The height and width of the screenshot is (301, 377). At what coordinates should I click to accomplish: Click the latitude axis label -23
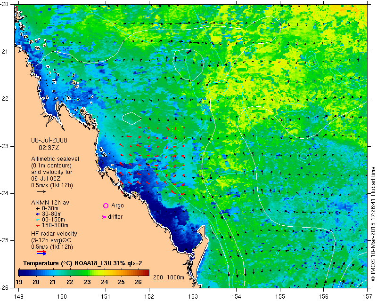[x=4, y=146]
